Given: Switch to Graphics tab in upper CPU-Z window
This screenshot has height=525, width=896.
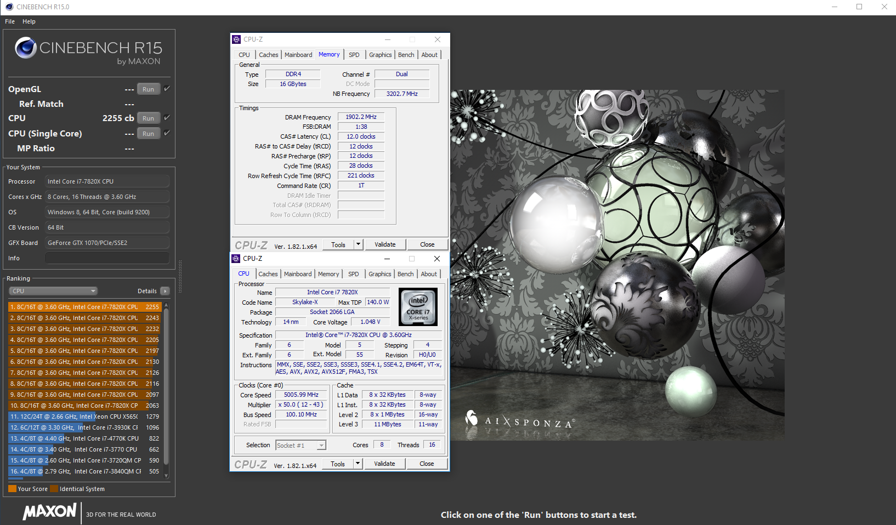Looking at the screenshot, I should tap(381, 55).
